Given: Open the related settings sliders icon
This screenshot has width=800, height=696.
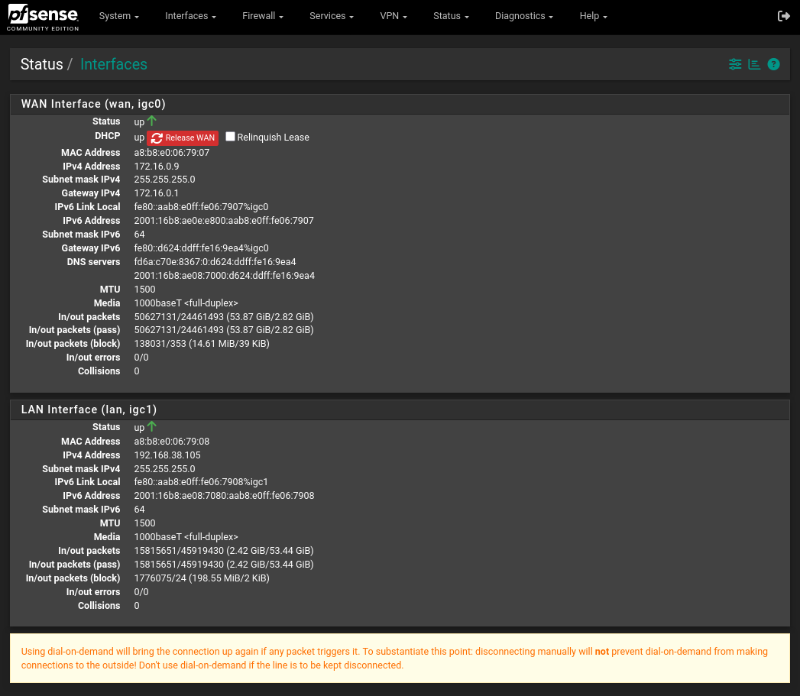Looking at the screenshot, I should click(x=735, y=64).
